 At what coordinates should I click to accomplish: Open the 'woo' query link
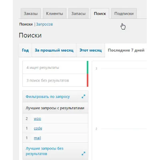(37, 118)
